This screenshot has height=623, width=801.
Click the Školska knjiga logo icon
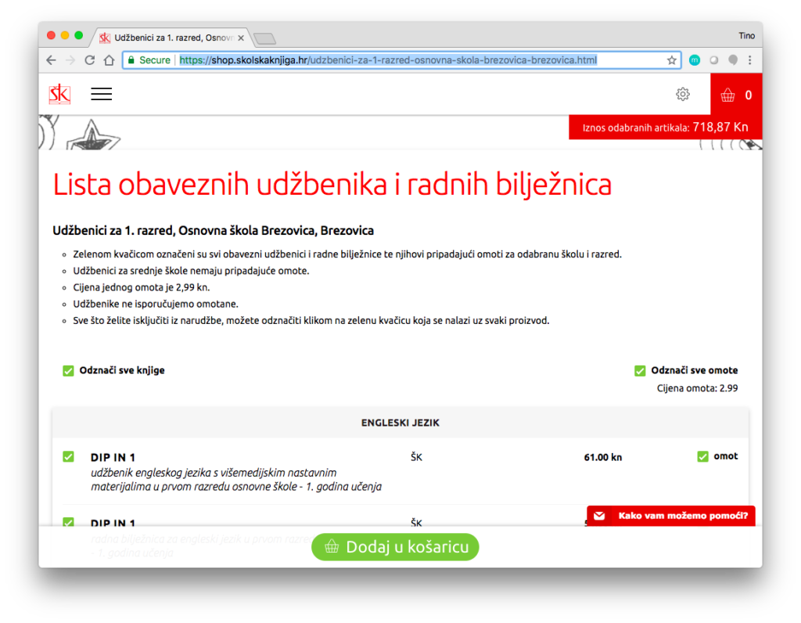(59, 94)
